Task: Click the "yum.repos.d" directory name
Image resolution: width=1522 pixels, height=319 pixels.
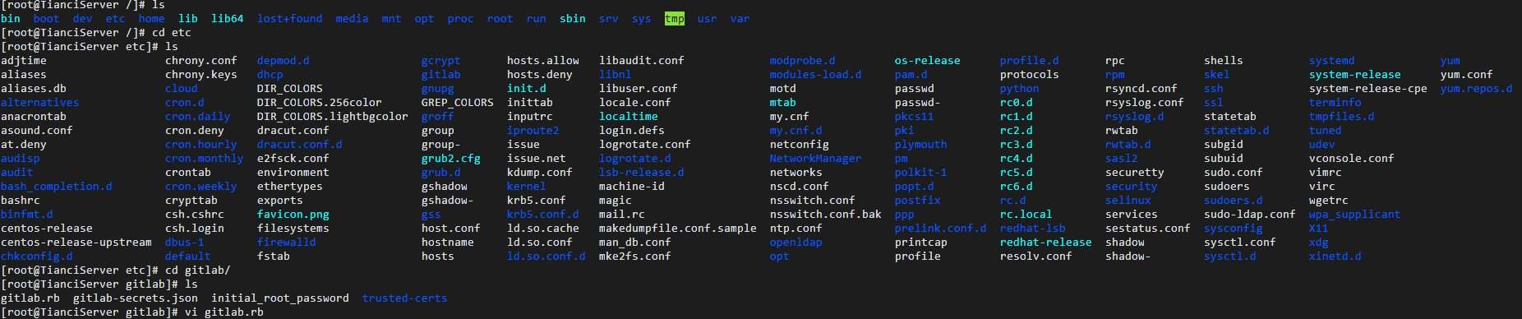Action: (x=1477, y=89)
